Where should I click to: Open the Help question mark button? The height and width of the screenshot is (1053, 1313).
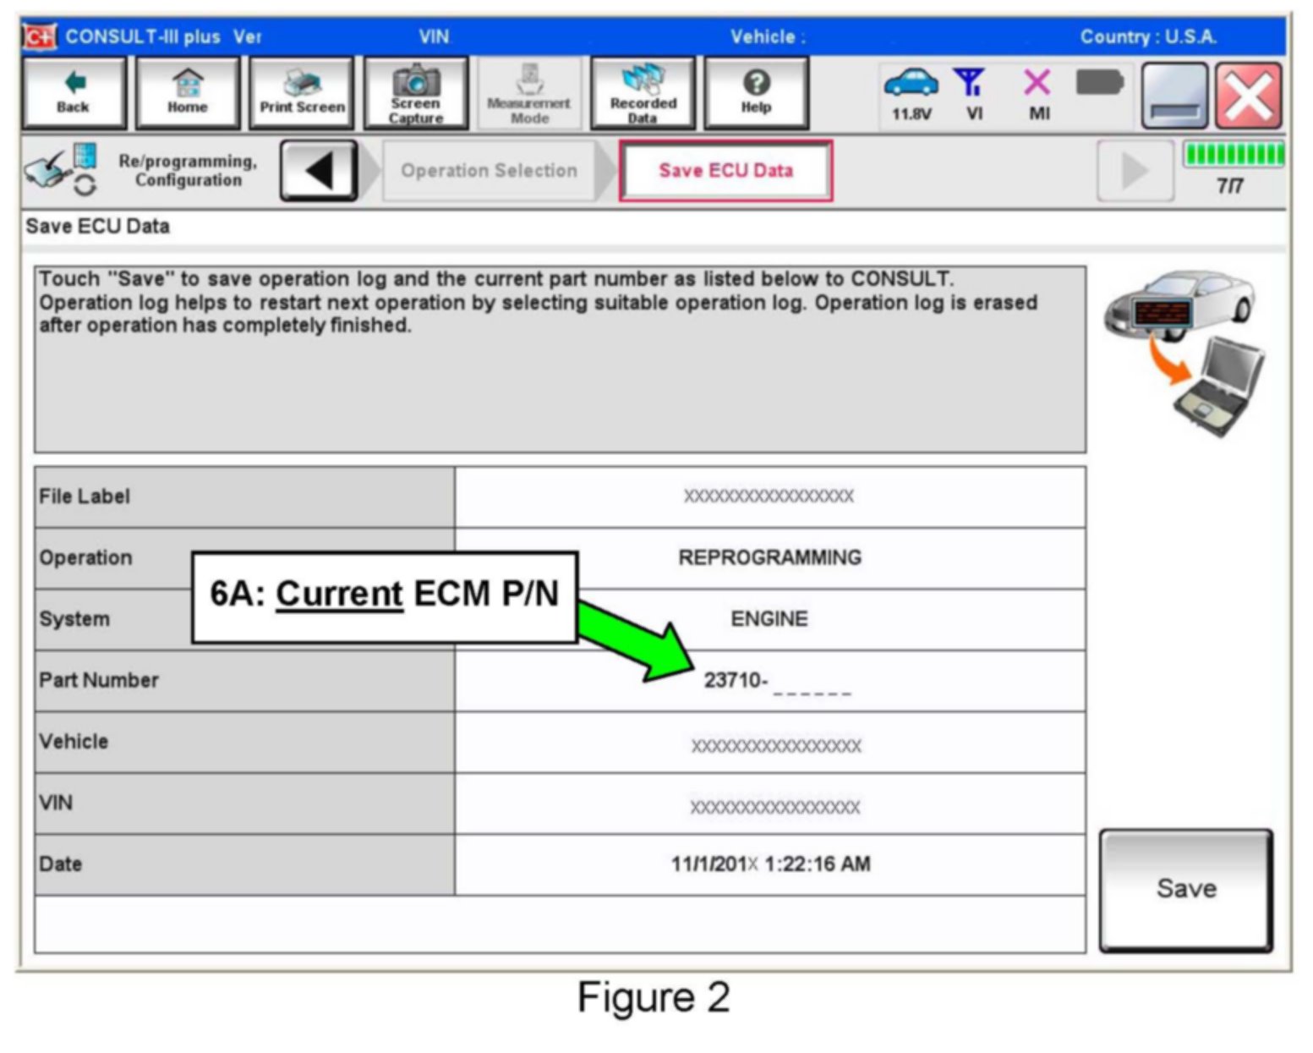[756, 93]
